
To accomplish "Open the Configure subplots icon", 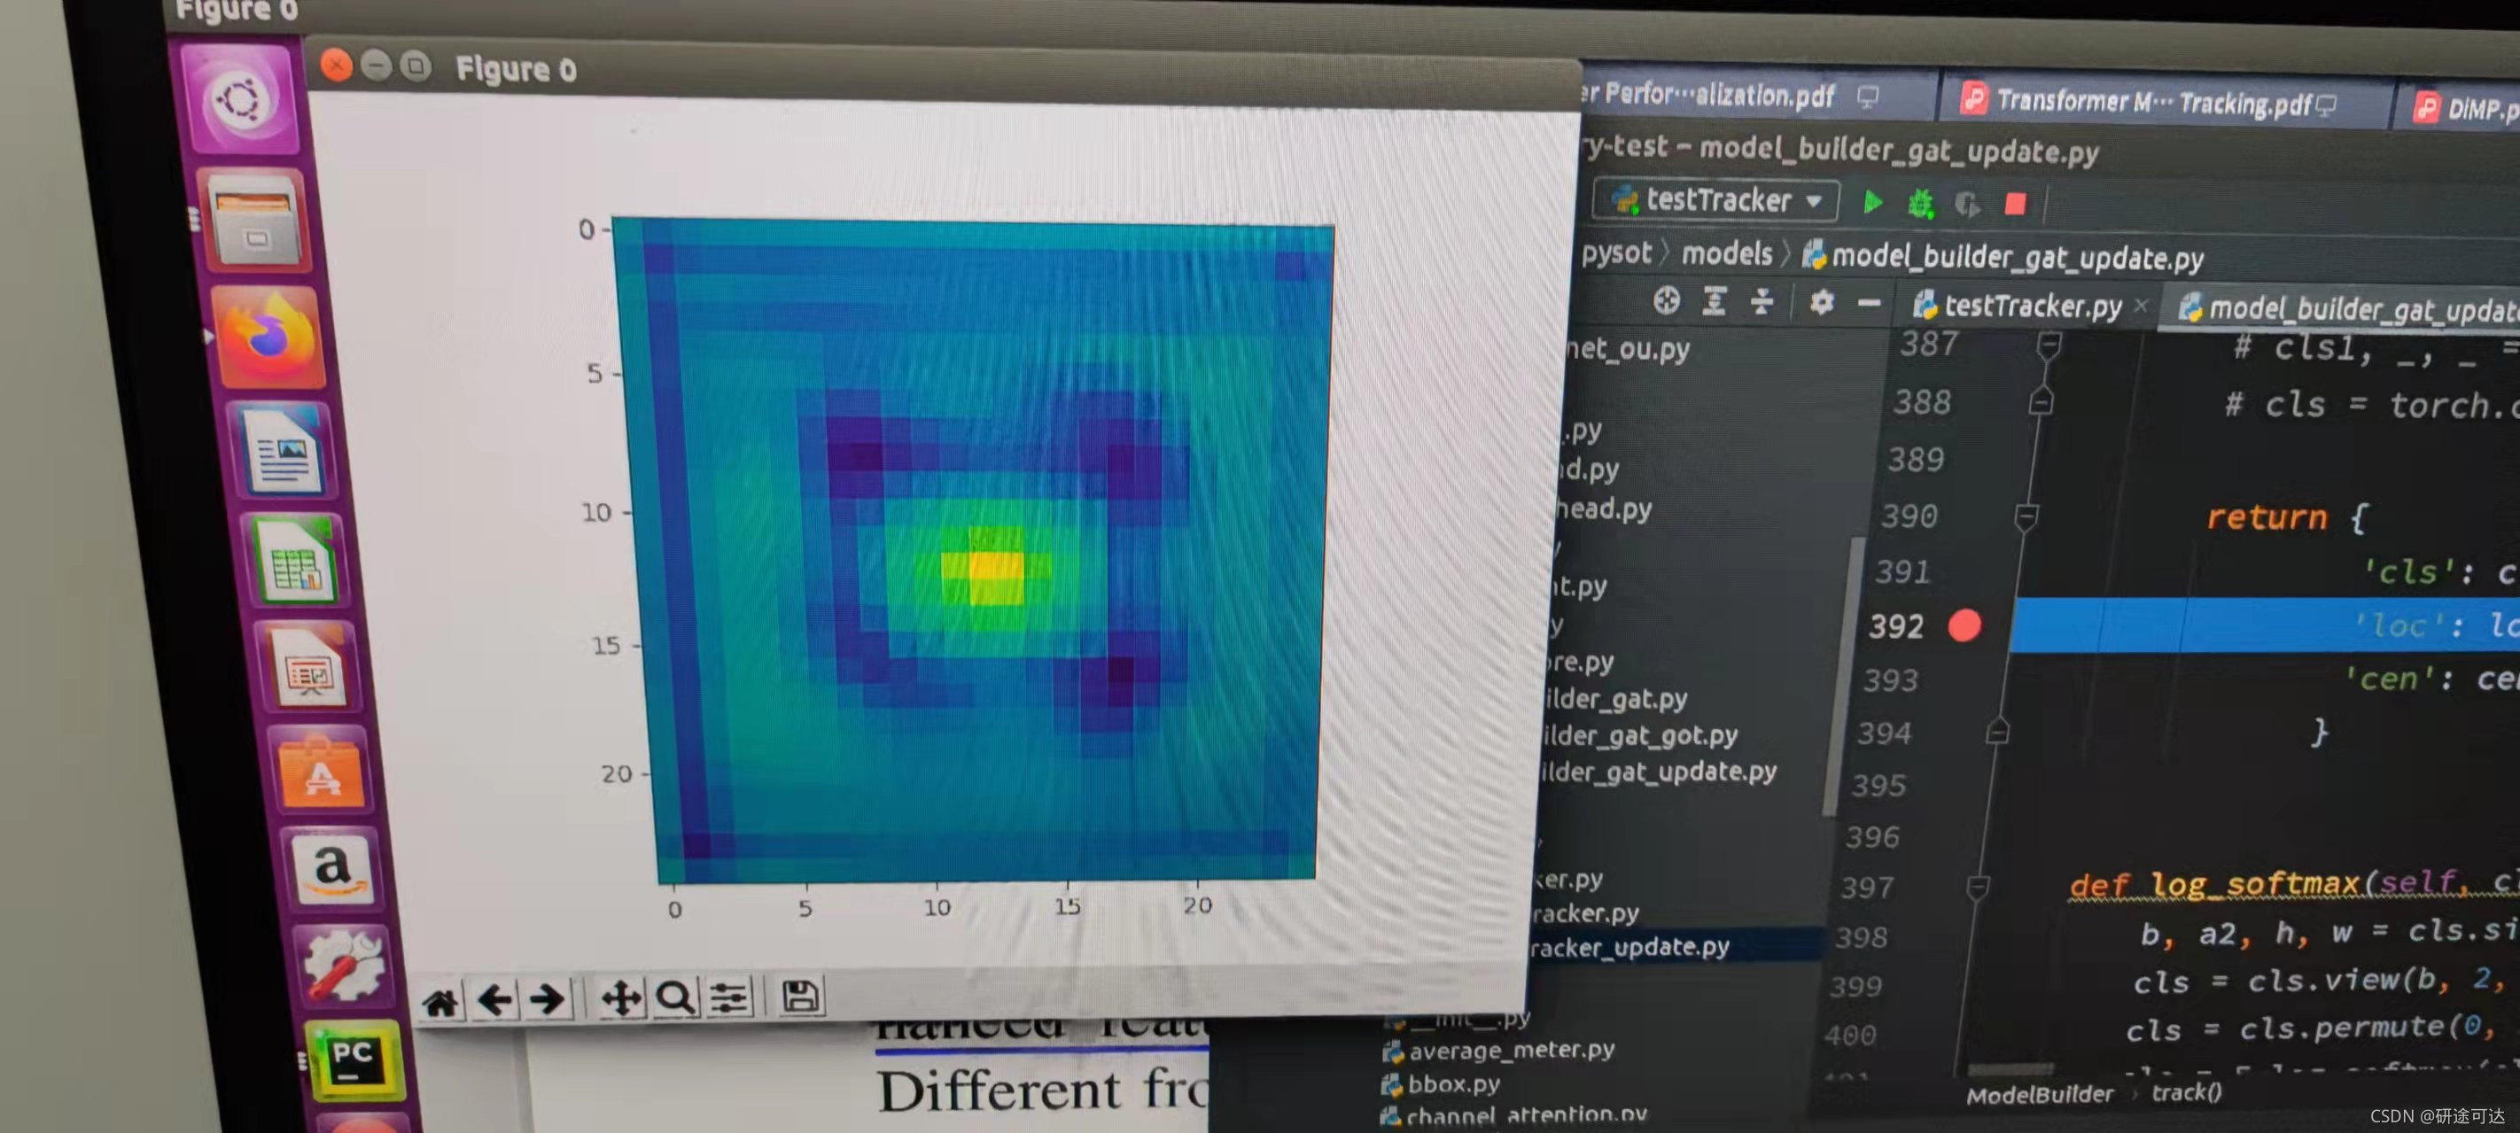I will tap(730, 998).
